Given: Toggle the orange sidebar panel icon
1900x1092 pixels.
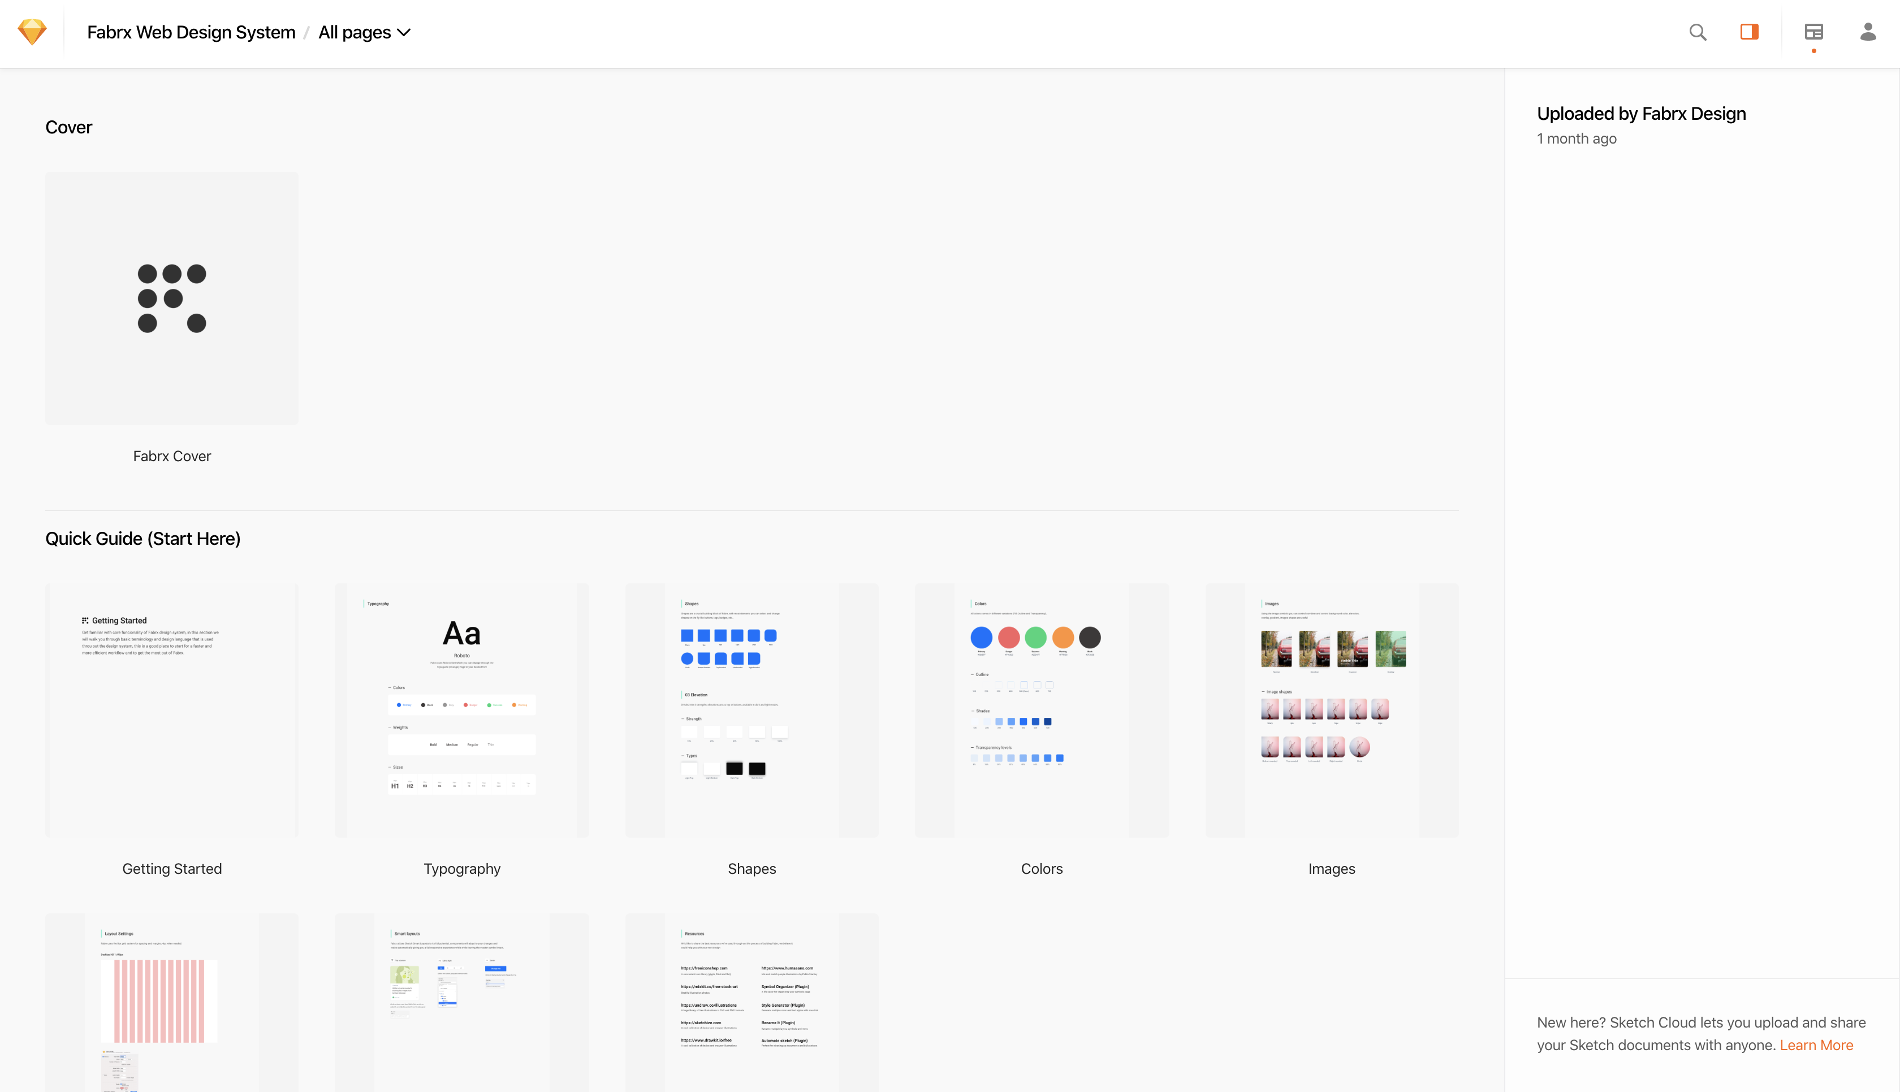Looking at the screenshot, I should pos(1749,32).
